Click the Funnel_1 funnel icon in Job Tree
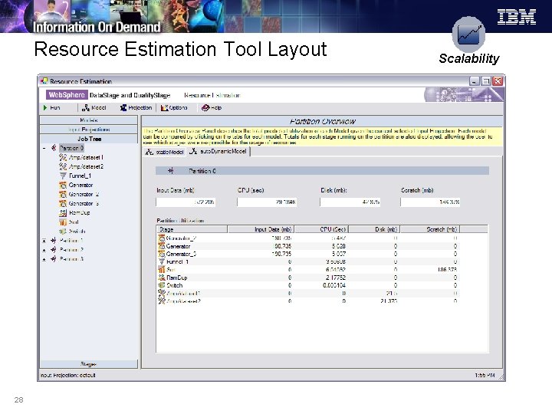Screen dimensions: 552x414 coord(63,176)
